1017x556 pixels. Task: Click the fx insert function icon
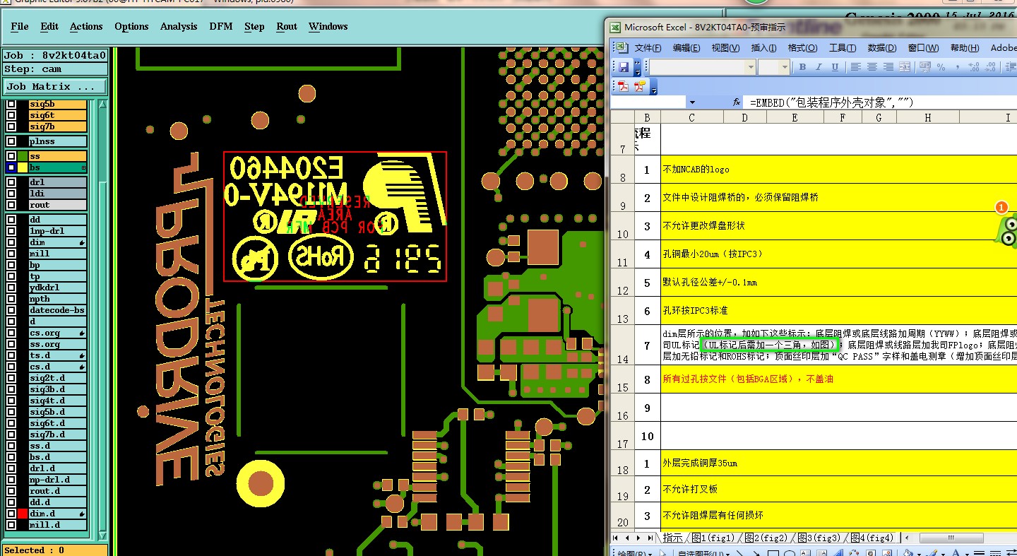coord(736,103)
